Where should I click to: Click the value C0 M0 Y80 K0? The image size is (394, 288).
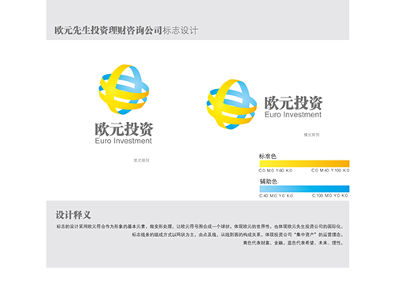276,171
